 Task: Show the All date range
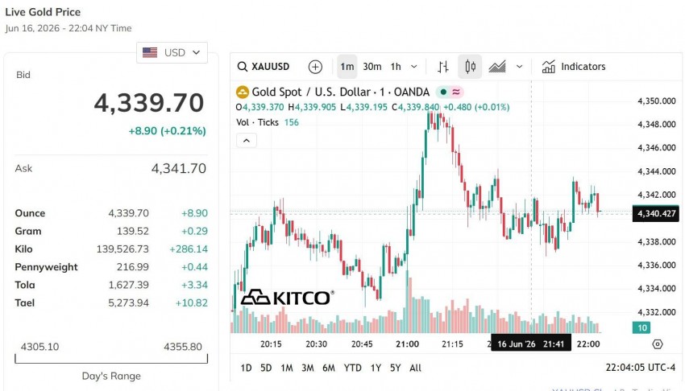tap(416, 368)
